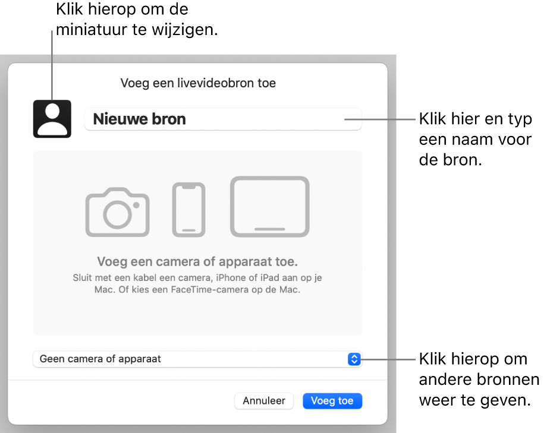Click the iPad icon in the preview area
547x433 pixels.
click(x=270, y=207)
